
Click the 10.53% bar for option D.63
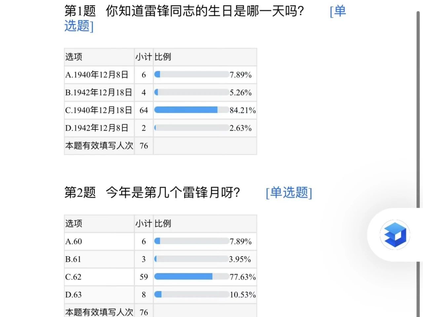[191, 295]
